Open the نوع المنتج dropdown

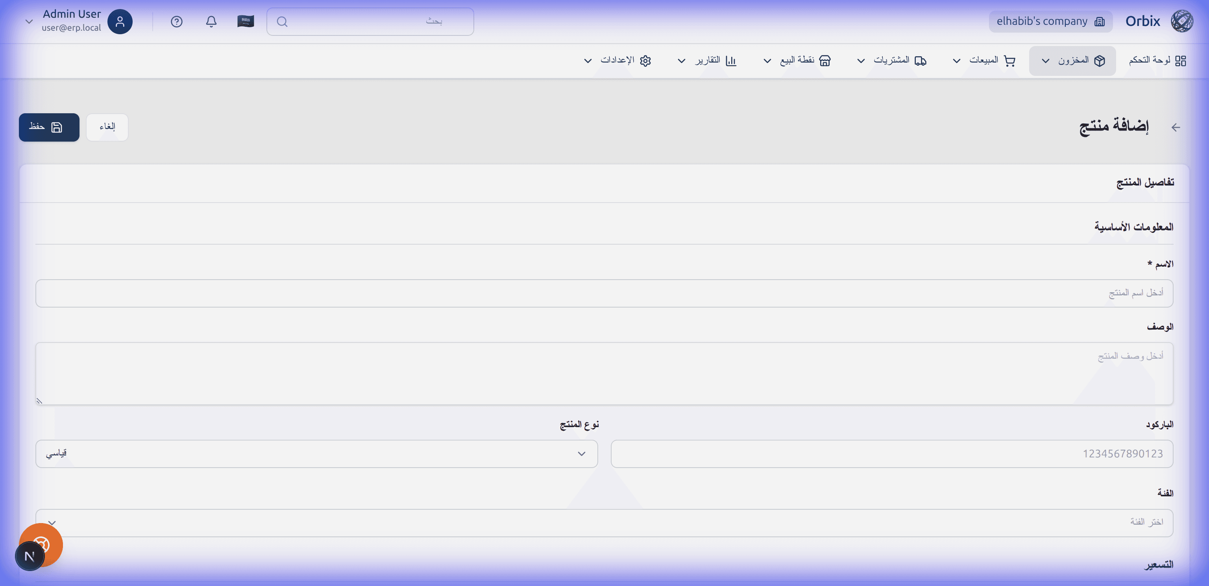coord(316,454)
